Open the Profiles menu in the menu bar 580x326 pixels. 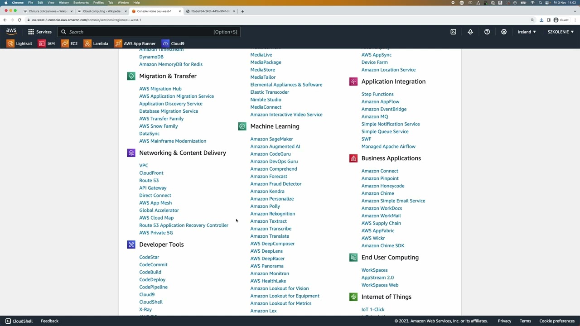tap(98, 3)
